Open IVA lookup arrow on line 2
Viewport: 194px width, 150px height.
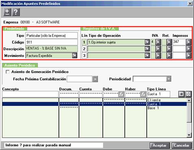(x=158, y=49)
